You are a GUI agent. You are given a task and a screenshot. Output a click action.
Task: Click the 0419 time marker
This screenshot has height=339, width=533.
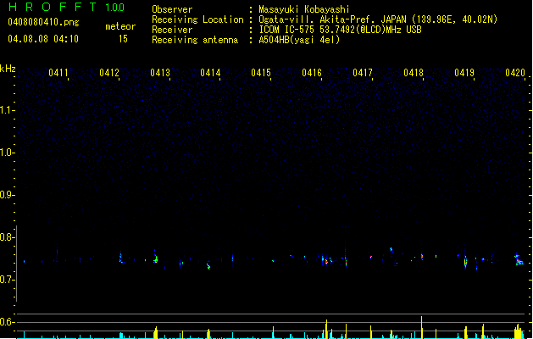[x=464, y=73]
